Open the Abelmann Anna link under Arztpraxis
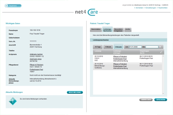This screenshot has width=173, height=115. [35, 59]
